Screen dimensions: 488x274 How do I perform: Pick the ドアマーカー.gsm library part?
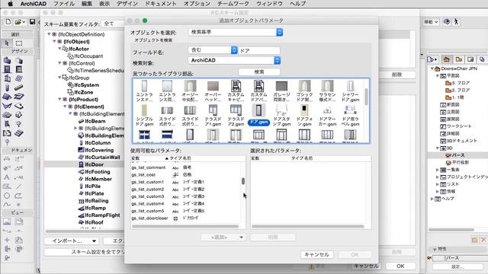click(x=327, y=115)
